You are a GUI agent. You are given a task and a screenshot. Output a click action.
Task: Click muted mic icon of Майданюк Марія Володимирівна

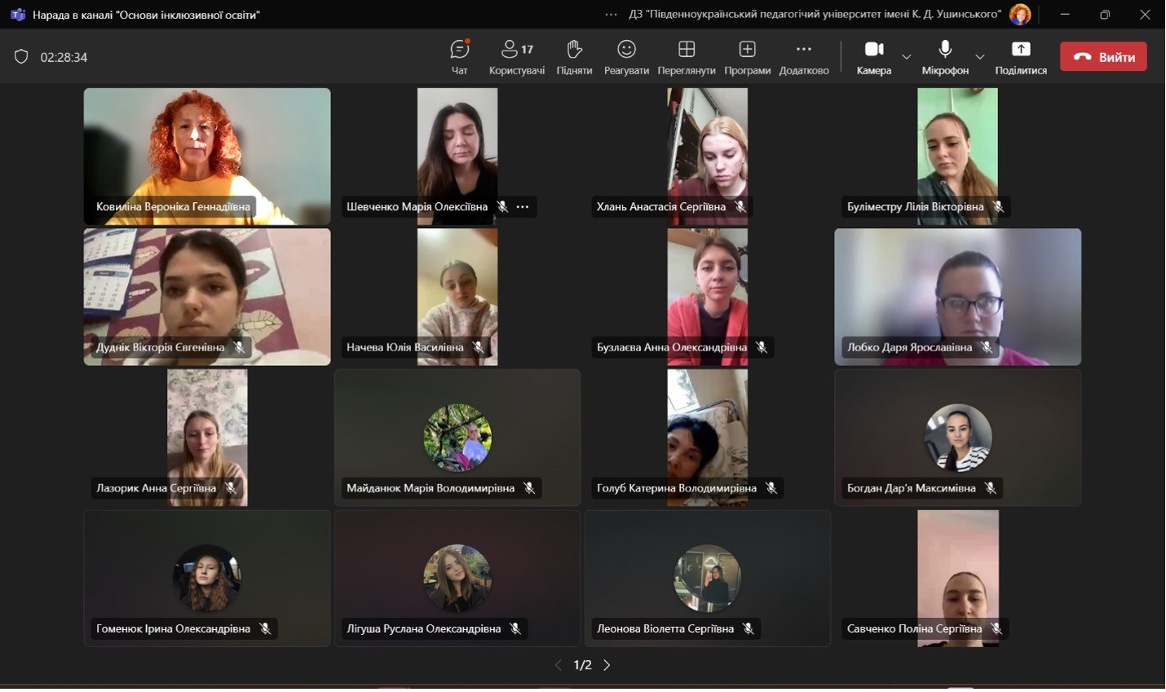point(529,488)
